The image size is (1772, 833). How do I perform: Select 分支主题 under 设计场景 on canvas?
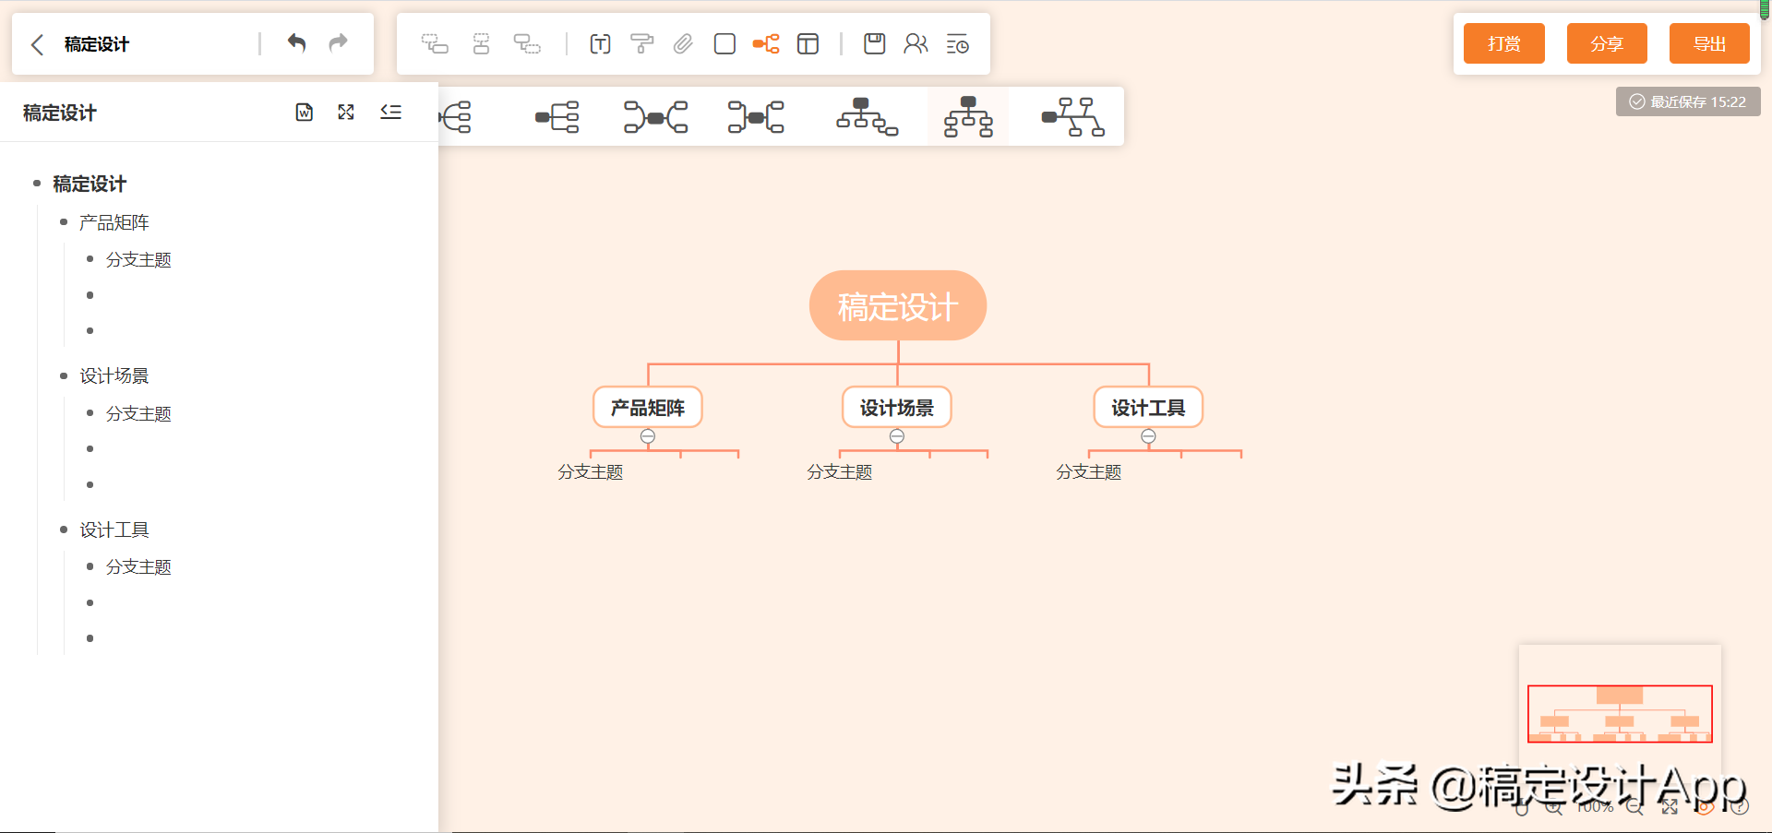[x=840, y=472]
